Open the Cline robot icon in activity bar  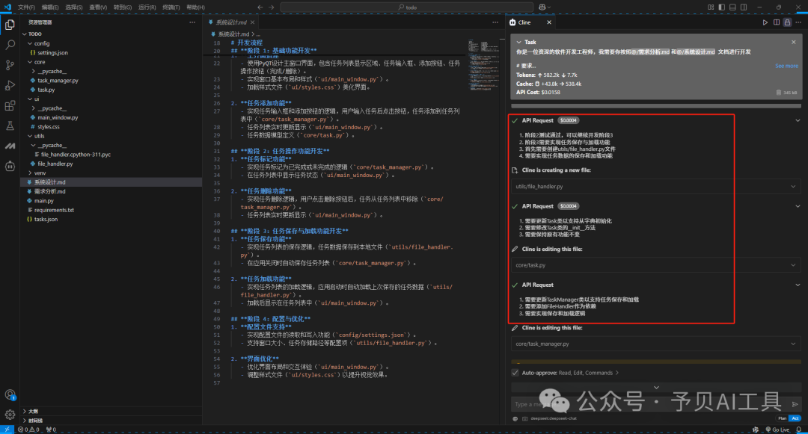10,166
